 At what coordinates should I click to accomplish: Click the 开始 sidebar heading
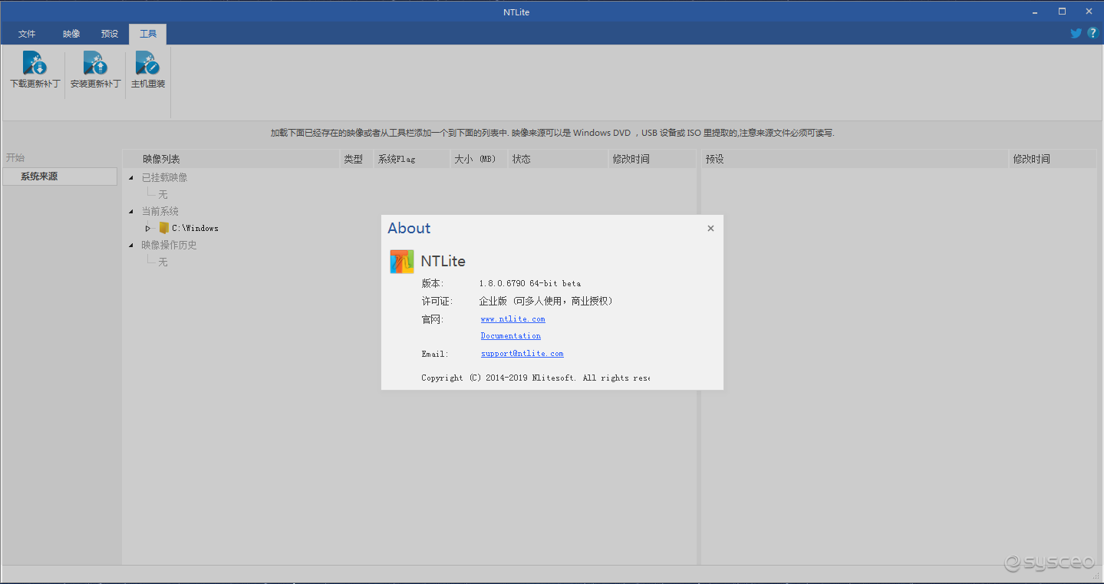[15, 157]
